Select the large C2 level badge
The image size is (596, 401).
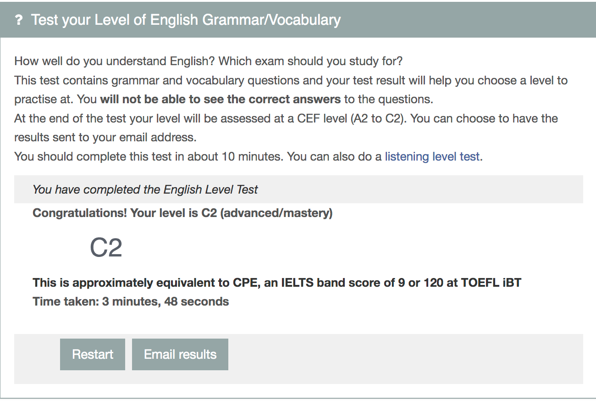point(106,247)
